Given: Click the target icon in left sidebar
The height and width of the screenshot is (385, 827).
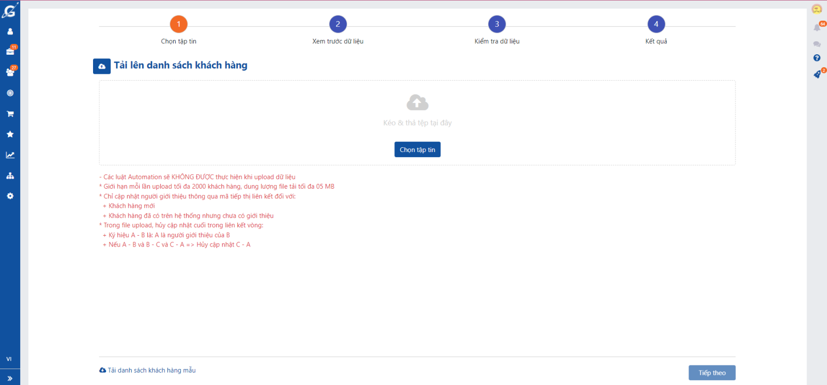Looking at the screenshot, I should click(10, 93).
